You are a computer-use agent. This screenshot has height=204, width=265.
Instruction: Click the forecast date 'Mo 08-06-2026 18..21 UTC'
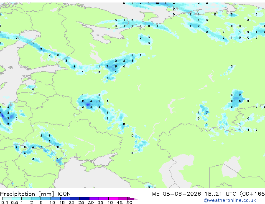[x=194, y=194]
